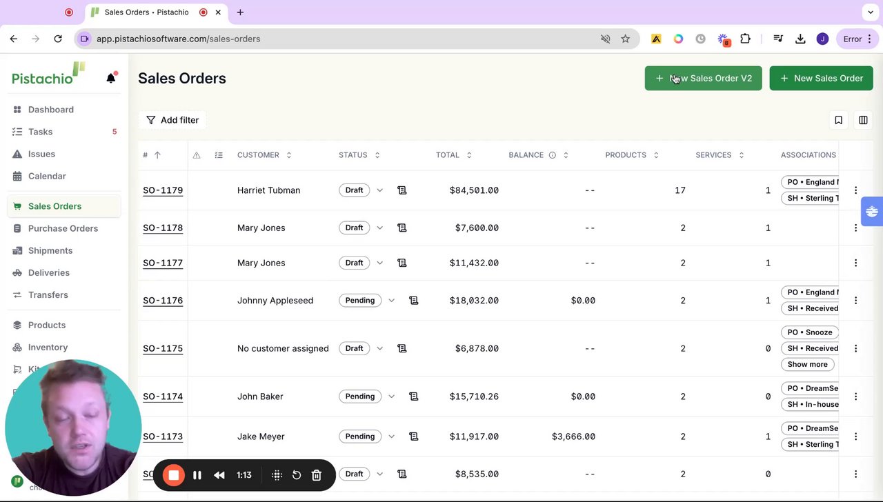The image size is (883, 502).
Task: Open Issues in the sidebar
Action: [x=65, y=154]
